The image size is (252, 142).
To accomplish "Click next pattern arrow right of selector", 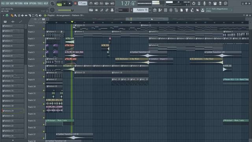I will [x=150, y=10].
